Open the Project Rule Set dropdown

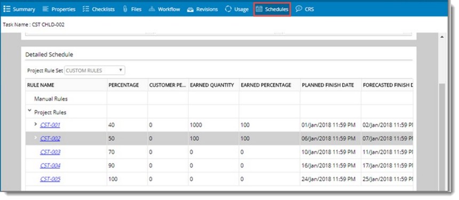coord(94,71)
